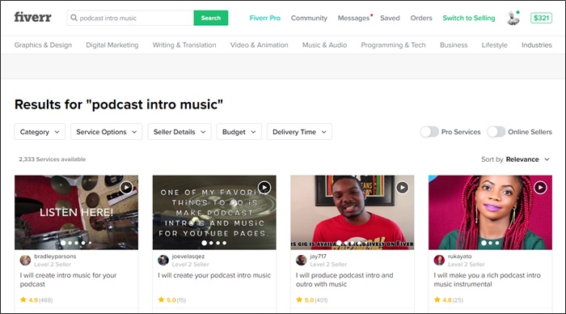
Task: Open rukayato seller avatar
Action: coord(439,260)
